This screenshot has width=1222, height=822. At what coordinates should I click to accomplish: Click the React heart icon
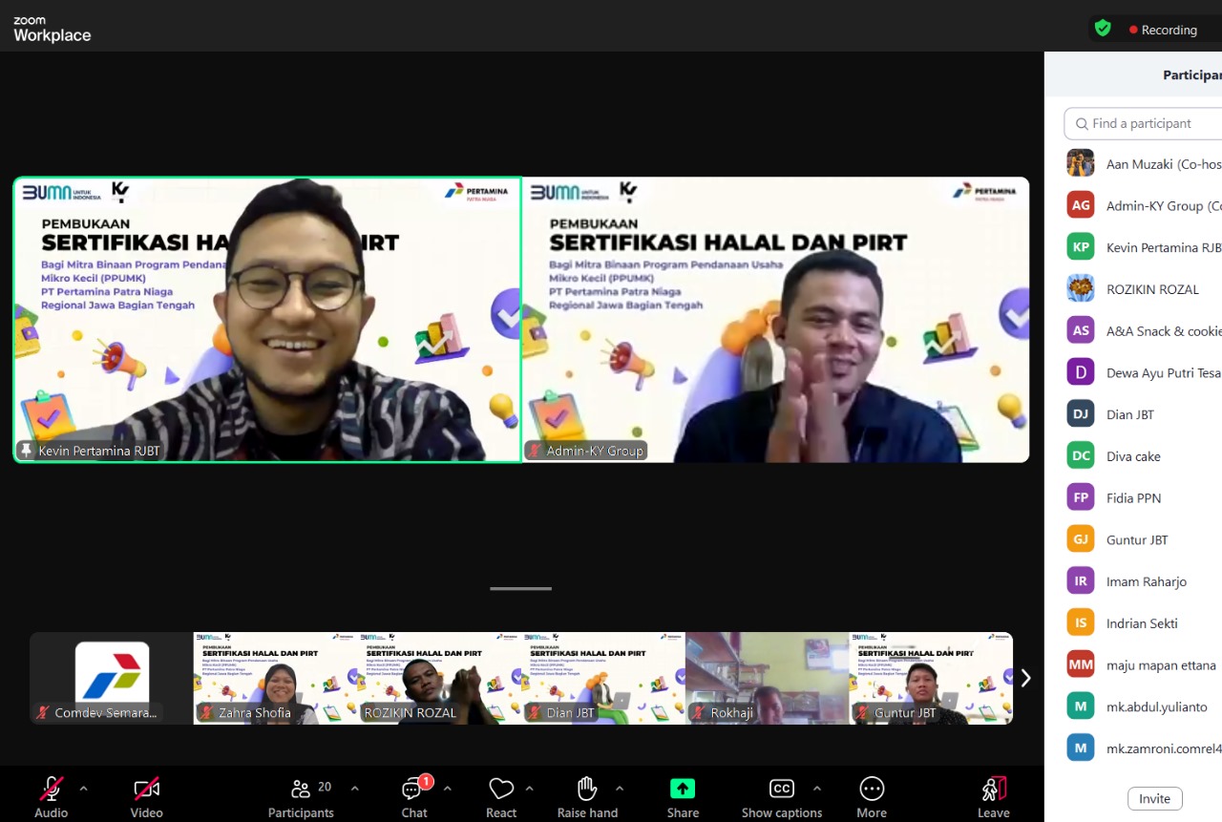pos(501,790)
